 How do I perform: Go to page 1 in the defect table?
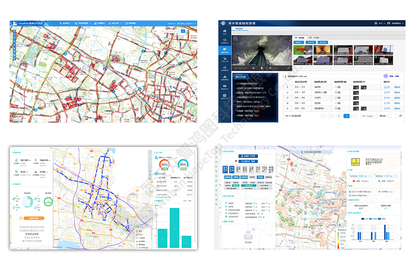point(331,116)
